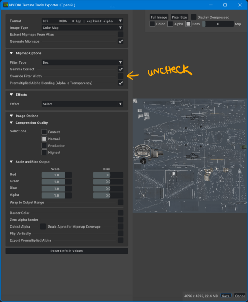
Task: Enable the Border Color checkbox
Action: pos(121,213)
